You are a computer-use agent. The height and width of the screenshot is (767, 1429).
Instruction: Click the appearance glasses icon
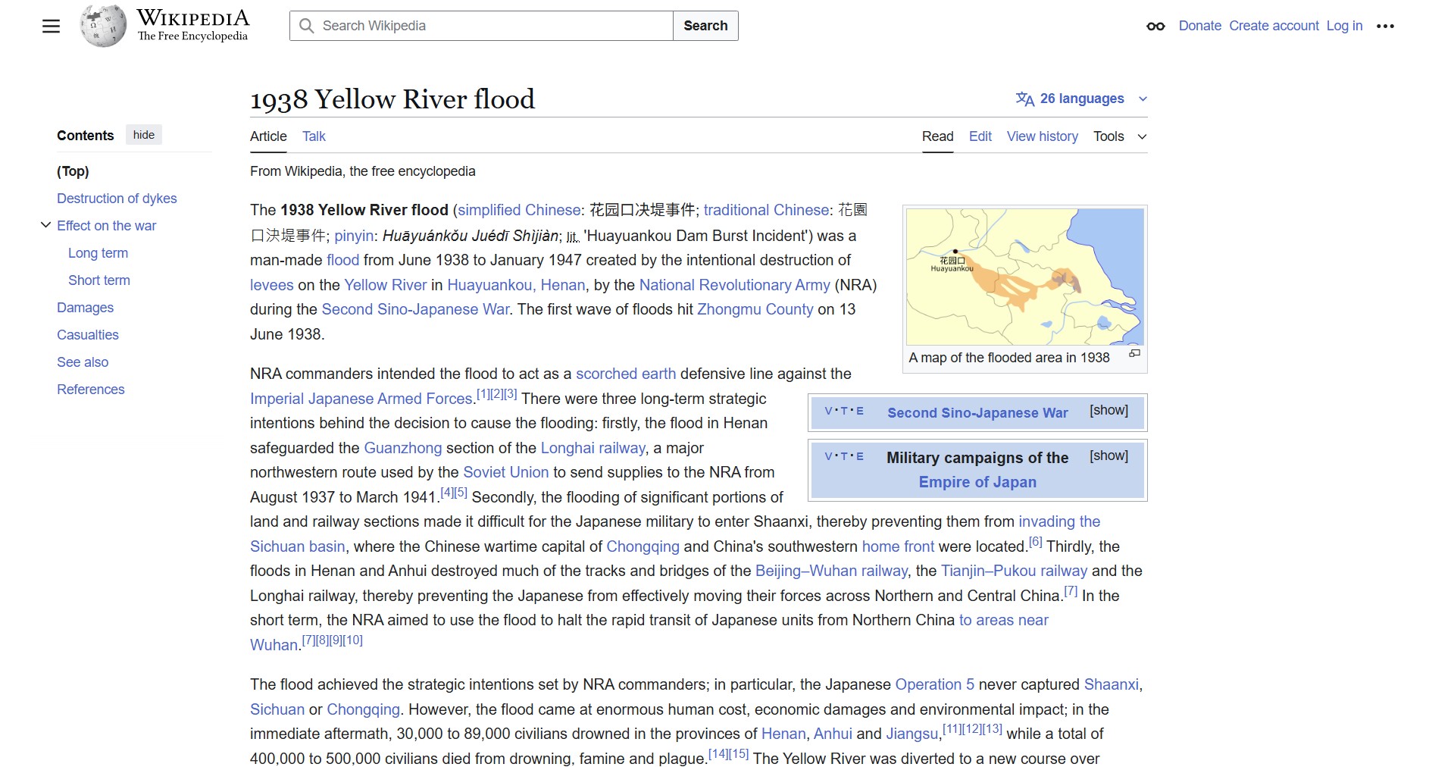pos(1155,26)
